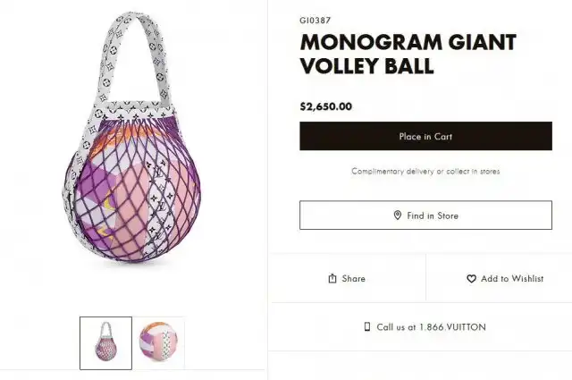Viewport: 572px width, 380px height.
Task: Open the large volley ball product image
Action: pos(131,137)
